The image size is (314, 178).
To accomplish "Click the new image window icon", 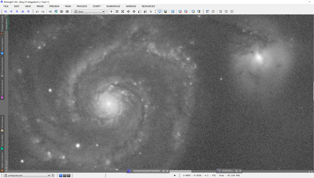I will tap(56, 12).
